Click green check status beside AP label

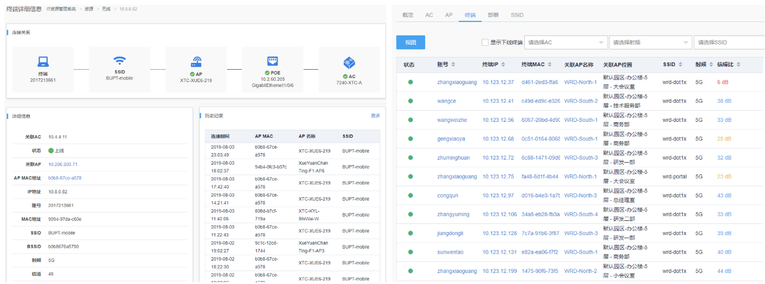tap(191, 74)
